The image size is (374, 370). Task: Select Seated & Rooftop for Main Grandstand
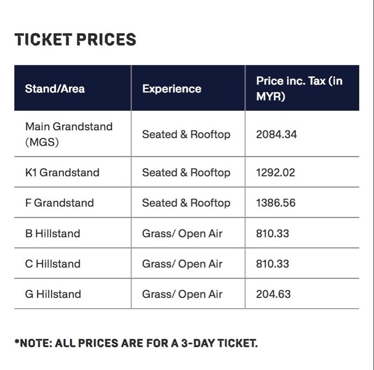[186, 134]
